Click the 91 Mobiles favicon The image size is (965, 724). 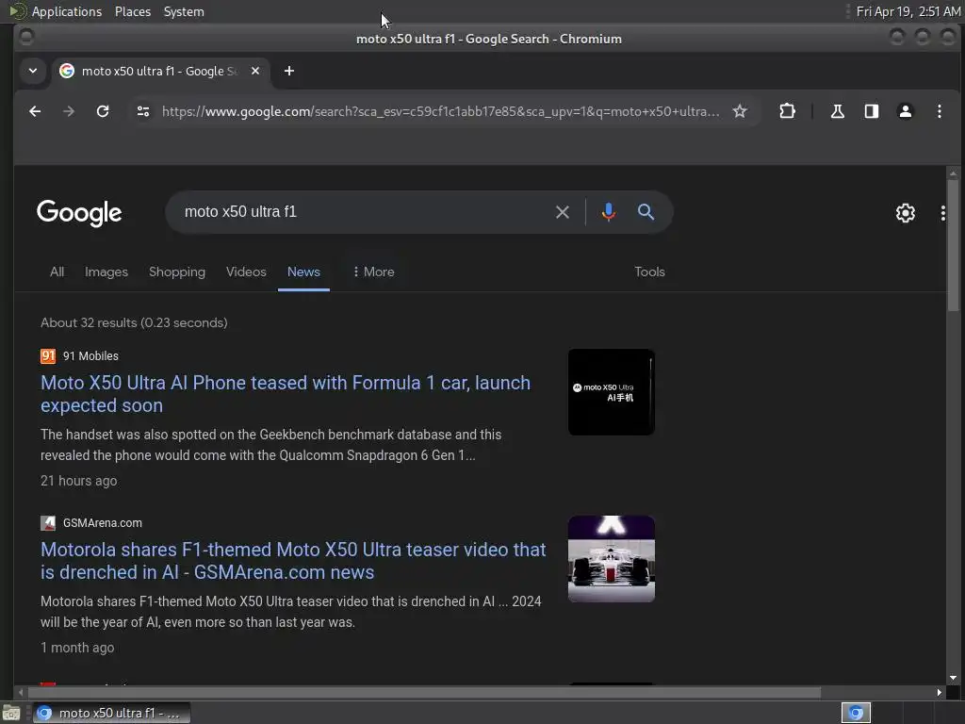tap(48, 355)
